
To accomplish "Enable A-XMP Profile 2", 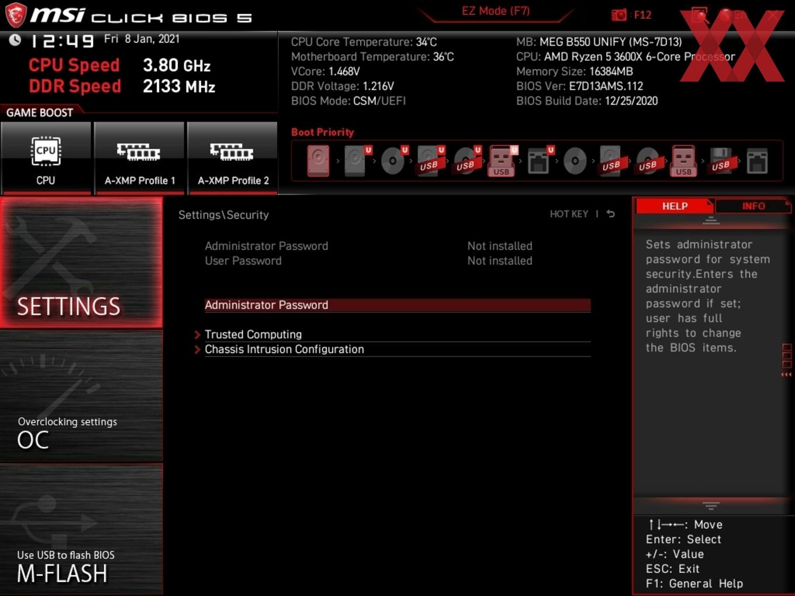I will (x=233, y=158).
